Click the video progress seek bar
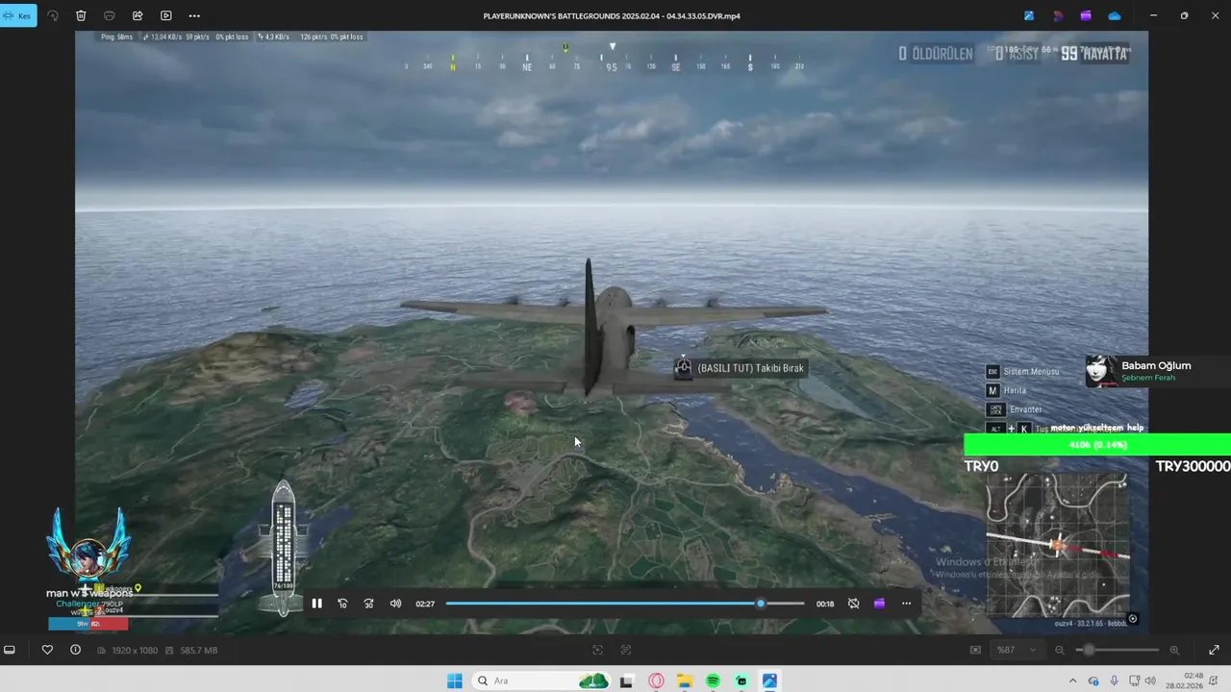This screenshot has height=692, width=1231. pos(625,604)
